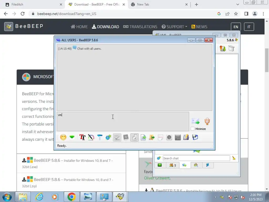Check the Minimize checkbox
Viewport: 269px width, 202px height.
193,129
